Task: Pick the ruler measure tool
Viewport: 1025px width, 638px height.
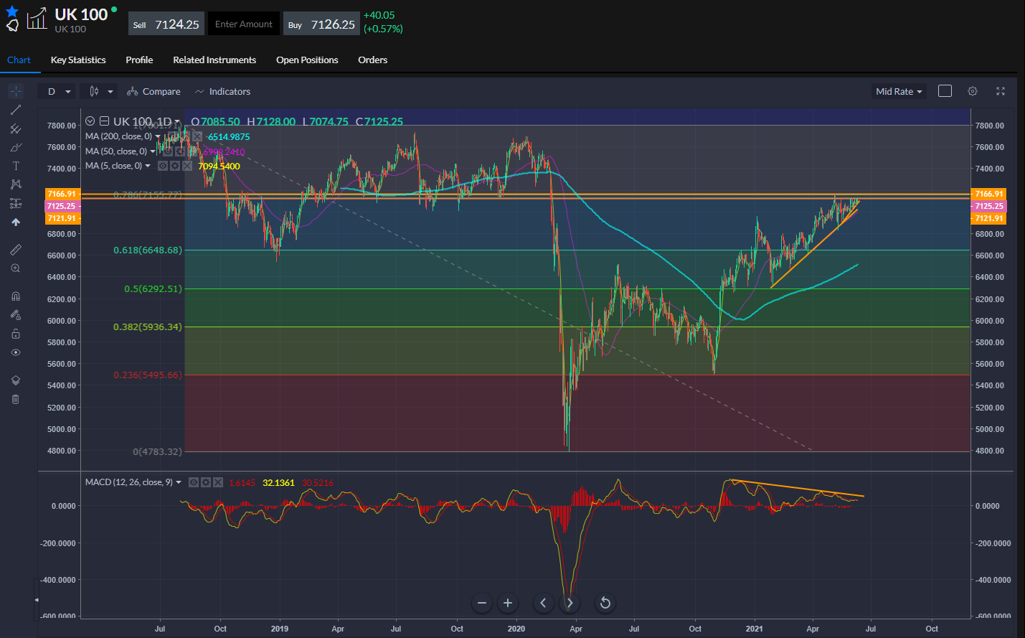Action: tap(16, 250)
